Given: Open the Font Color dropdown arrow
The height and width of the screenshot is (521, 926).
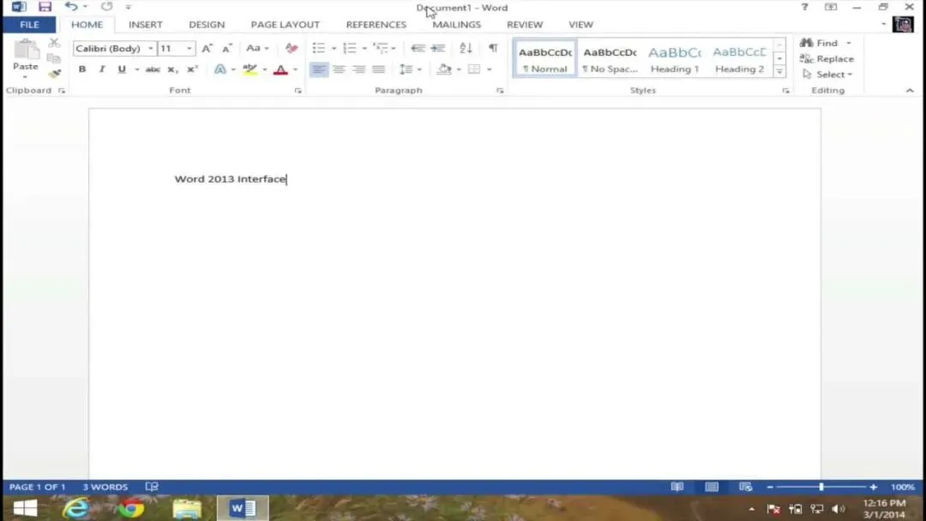Looking at the screenshot, I should pos(295,69).
